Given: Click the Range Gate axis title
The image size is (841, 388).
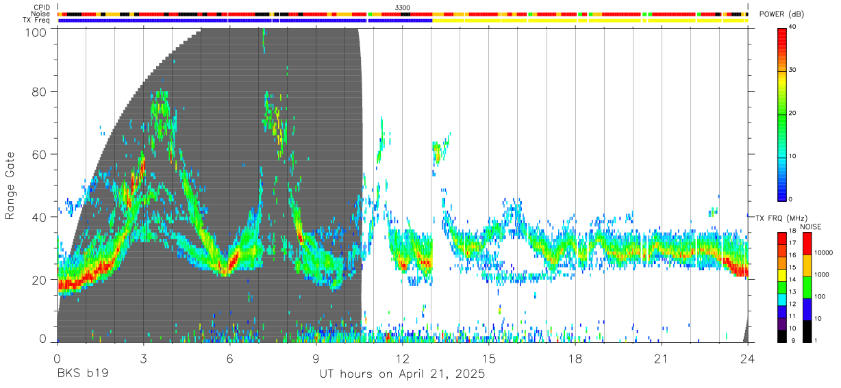Looking at the screenshot, I should 10,185.
